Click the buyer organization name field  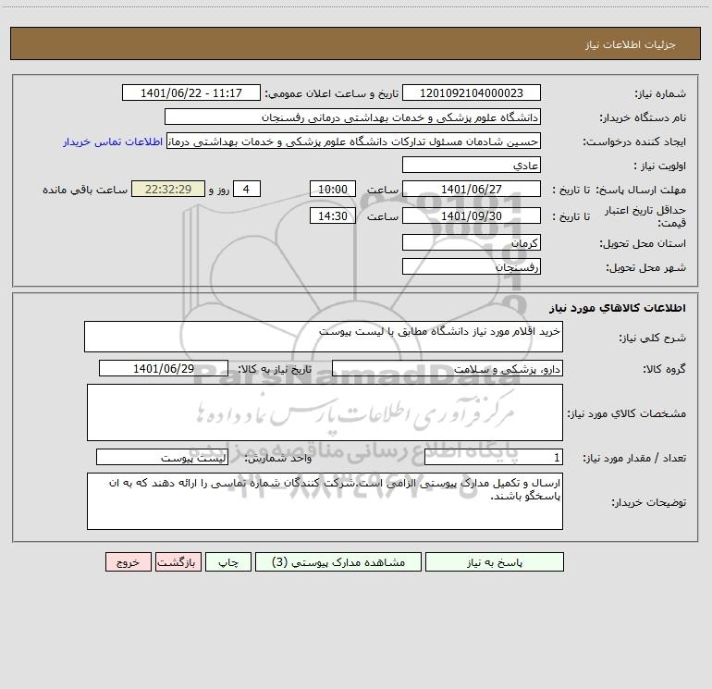(352, 117)
